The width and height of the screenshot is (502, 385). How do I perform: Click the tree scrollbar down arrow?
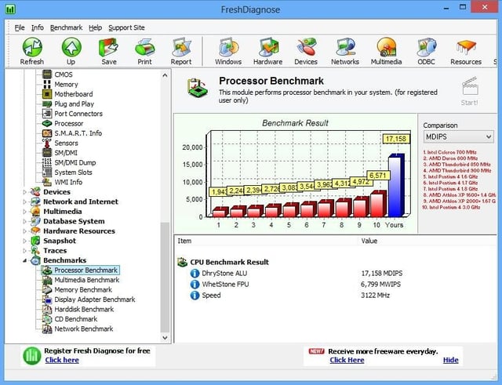pyautogui.click(x=165, y=337)
